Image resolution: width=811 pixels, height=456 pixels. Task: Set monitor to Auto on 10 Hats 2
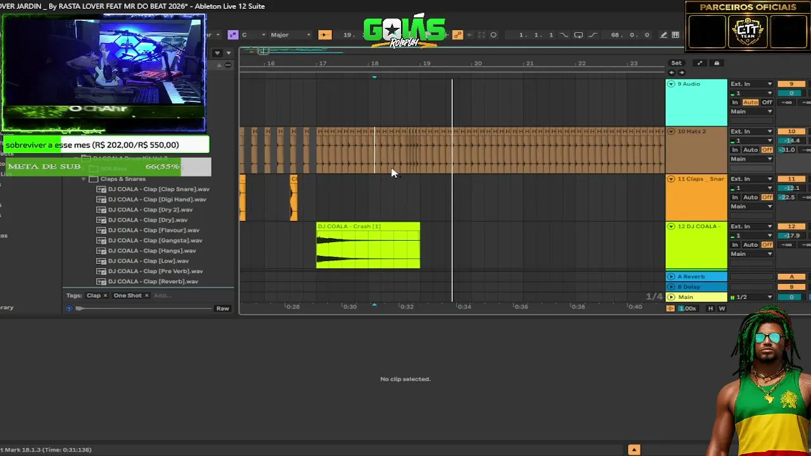tap(751, 150)
